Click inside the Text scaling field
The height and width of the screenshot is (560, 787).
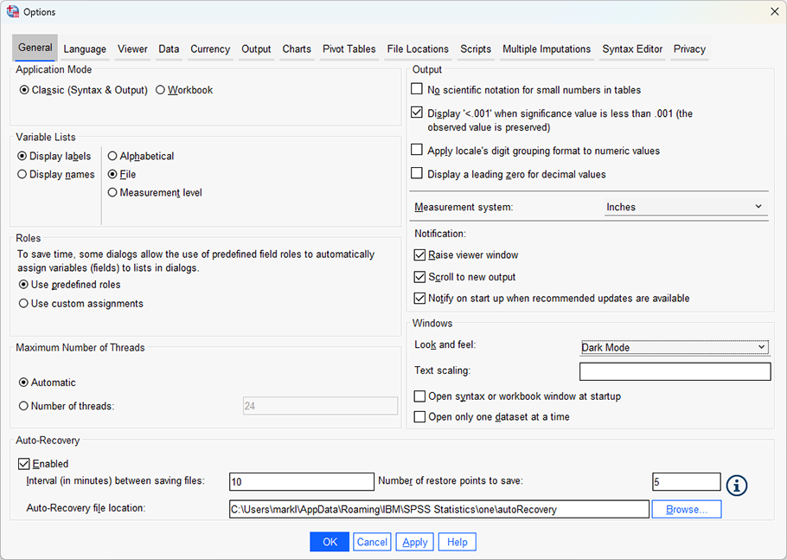tap(675, 370)
